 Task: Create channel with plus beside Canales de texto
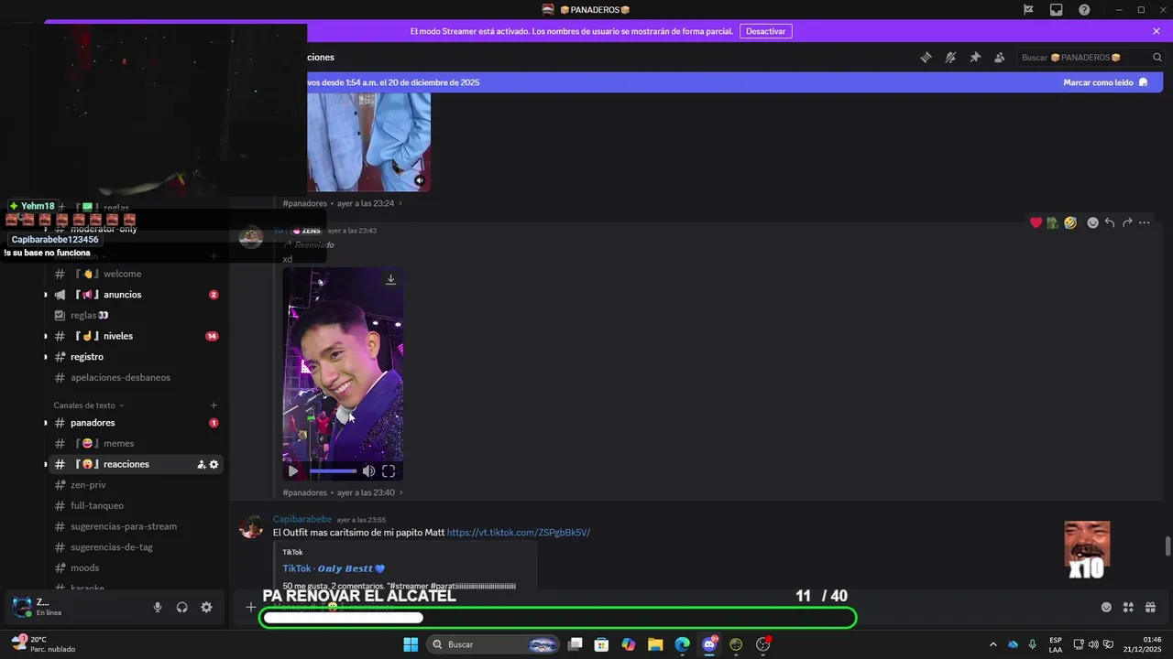click(214, 405)
